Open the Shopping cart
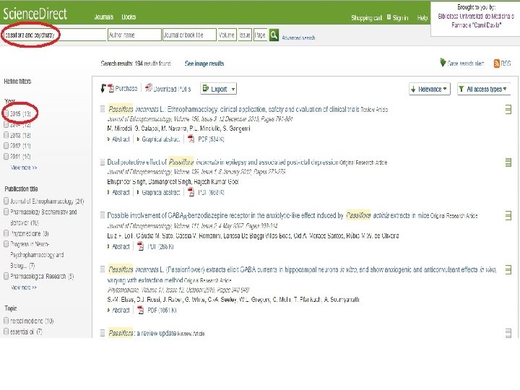 366,18
